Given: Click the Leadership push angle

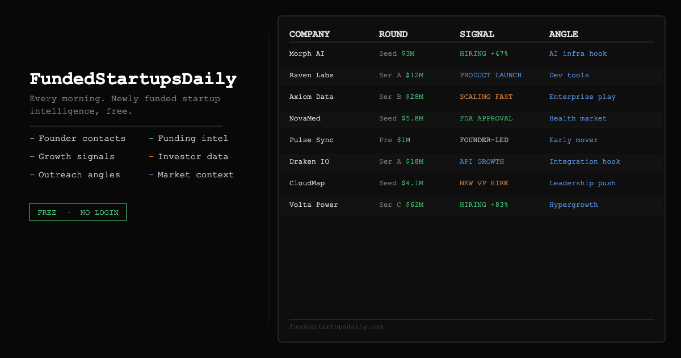Looking at the screenshot, I should coord(583,183).
